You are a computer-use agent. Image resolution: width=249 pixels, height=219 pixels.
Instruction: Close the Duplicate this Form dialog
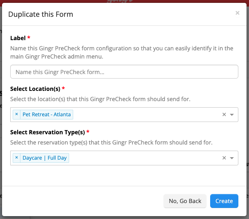click(238, 13)
